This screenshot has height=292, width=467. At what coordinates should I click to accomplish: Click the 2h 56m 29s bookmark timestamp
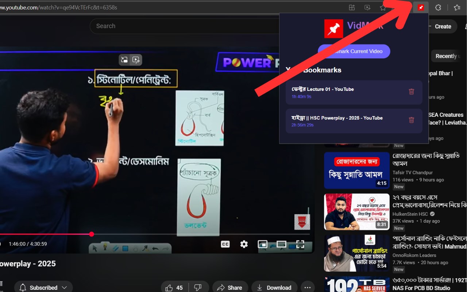pyautogui.click(x=302, y=125)
